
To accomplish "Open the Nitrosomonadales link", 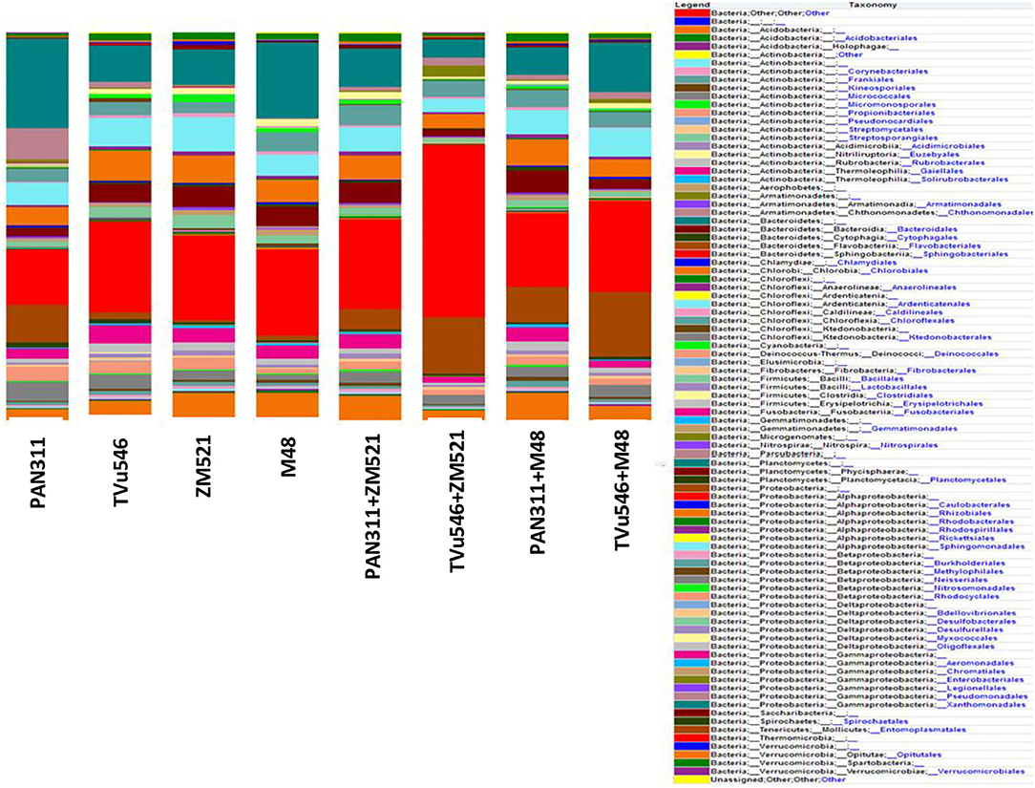I will click(x=974, y=588).
